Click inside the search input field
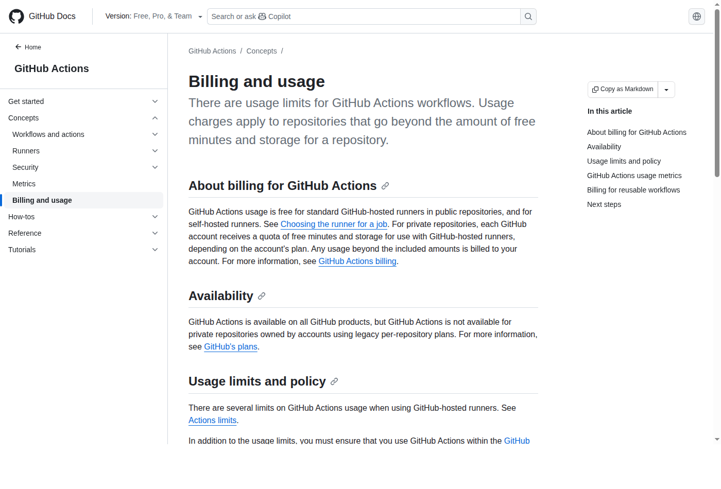This screenshot has height=489, width=721. coord(360,16)
